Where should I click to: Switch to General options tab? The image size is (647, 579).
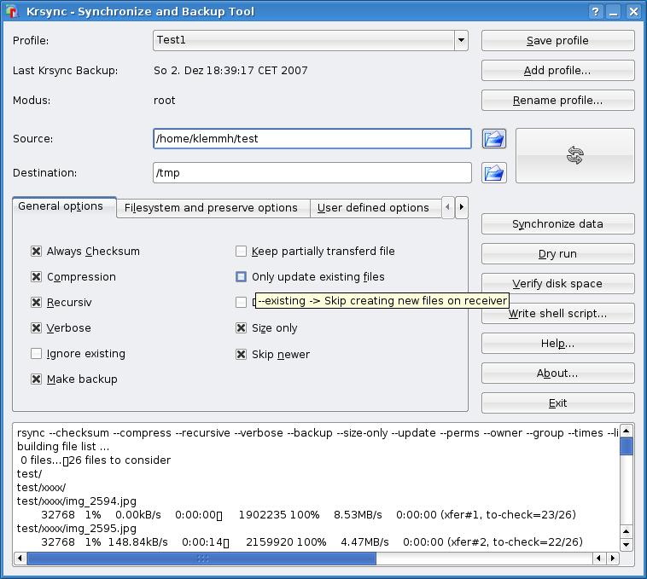point(64,206)
